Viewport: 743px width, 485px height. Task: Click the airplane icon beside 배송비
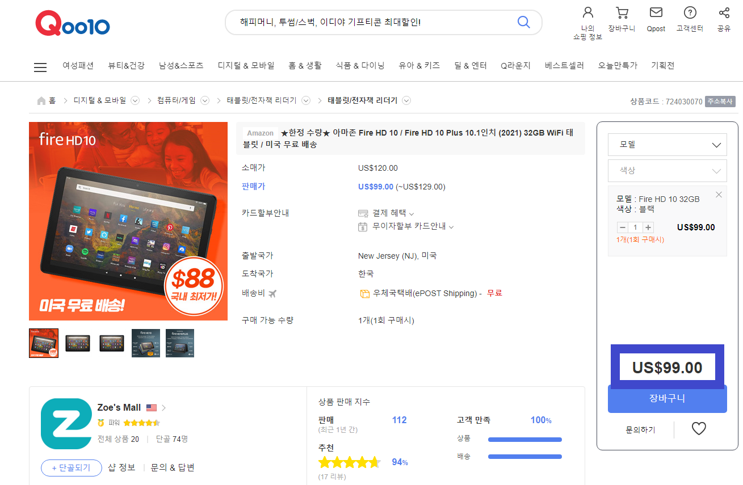272,293
